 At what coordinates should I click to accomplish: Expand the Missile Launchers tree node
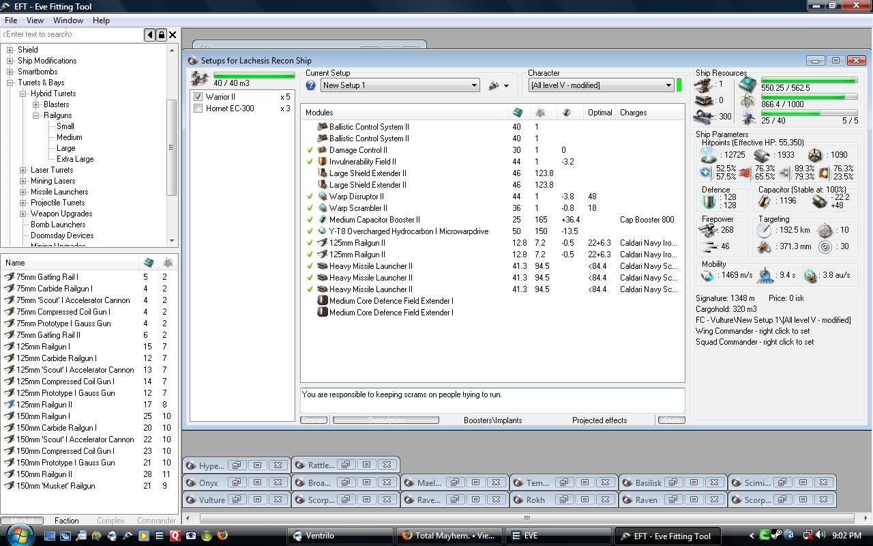[x=23, y=192]
